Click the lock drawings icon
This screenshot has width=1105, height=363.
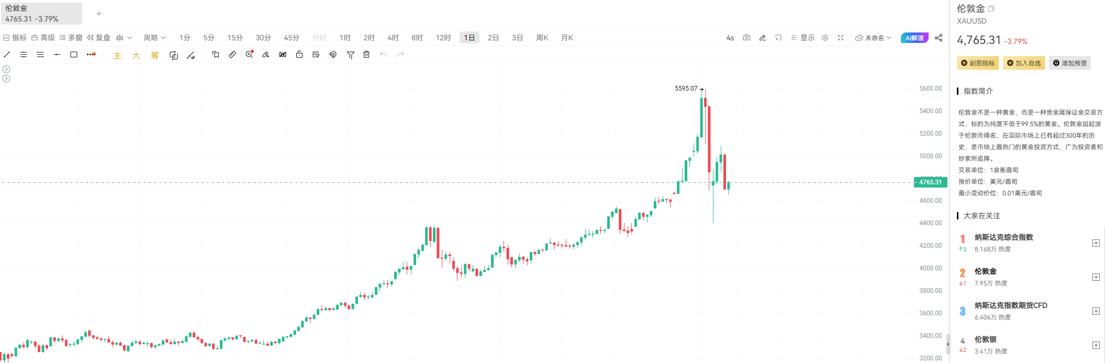point(299,54)
